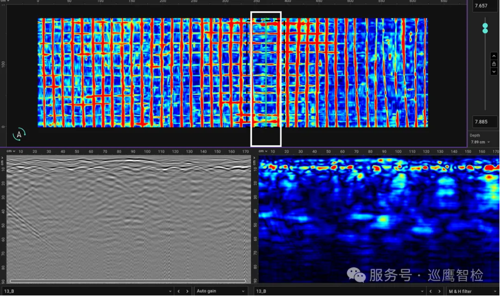500x296 pixels.
Task: Toggle the depth range lock icon
Action: click(x=494, y=64)
